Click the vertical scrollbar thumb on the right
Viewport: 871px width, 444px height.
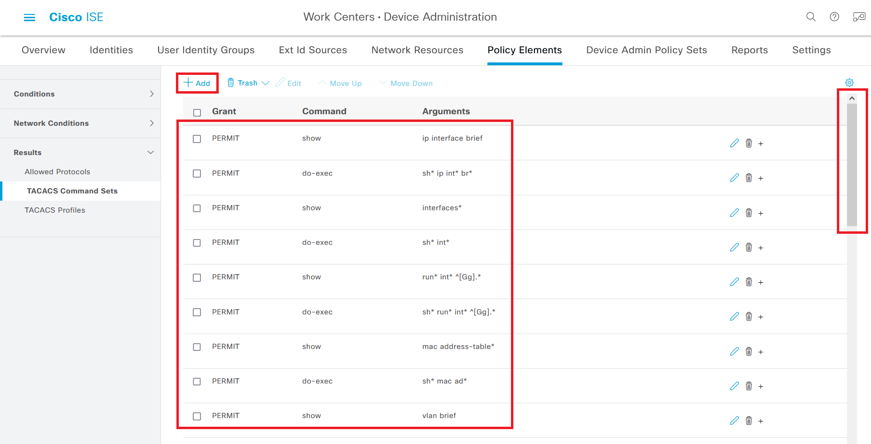852,163
